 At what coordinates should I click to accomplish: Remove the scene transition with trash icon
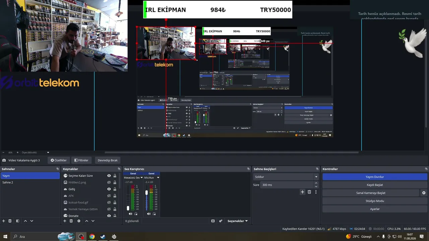pyautogui.click(x=309, y=192)
